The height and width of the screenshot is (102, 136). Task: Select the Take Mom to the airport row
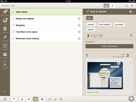pos(46,32)
